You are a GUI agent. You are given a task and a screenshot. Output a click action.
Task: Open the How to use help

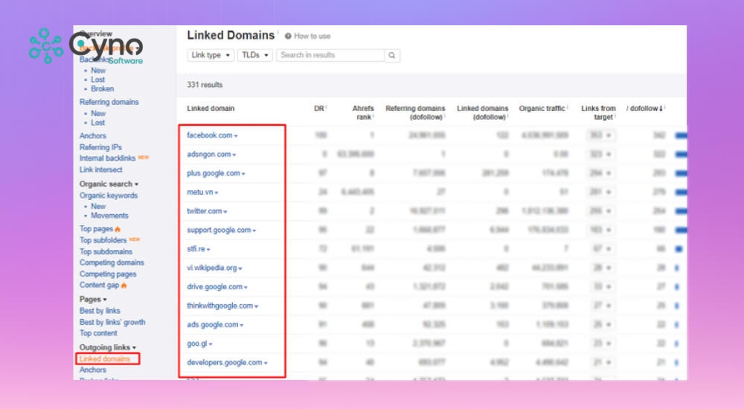[x=307, y=36]
